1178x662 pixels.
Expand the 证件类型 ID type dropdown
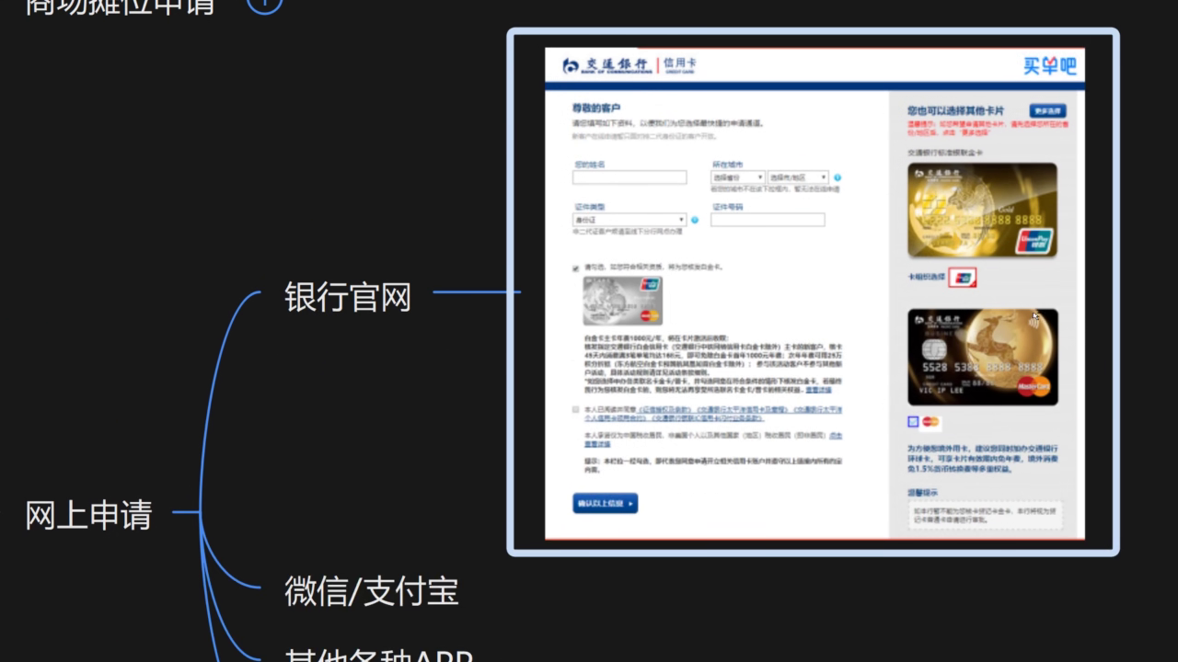629,221
